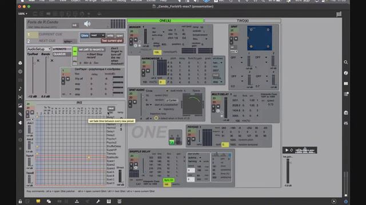Toggle the V button in MUNGER module
This screenshot has height=205, width=366.
[x=131, y=40]
